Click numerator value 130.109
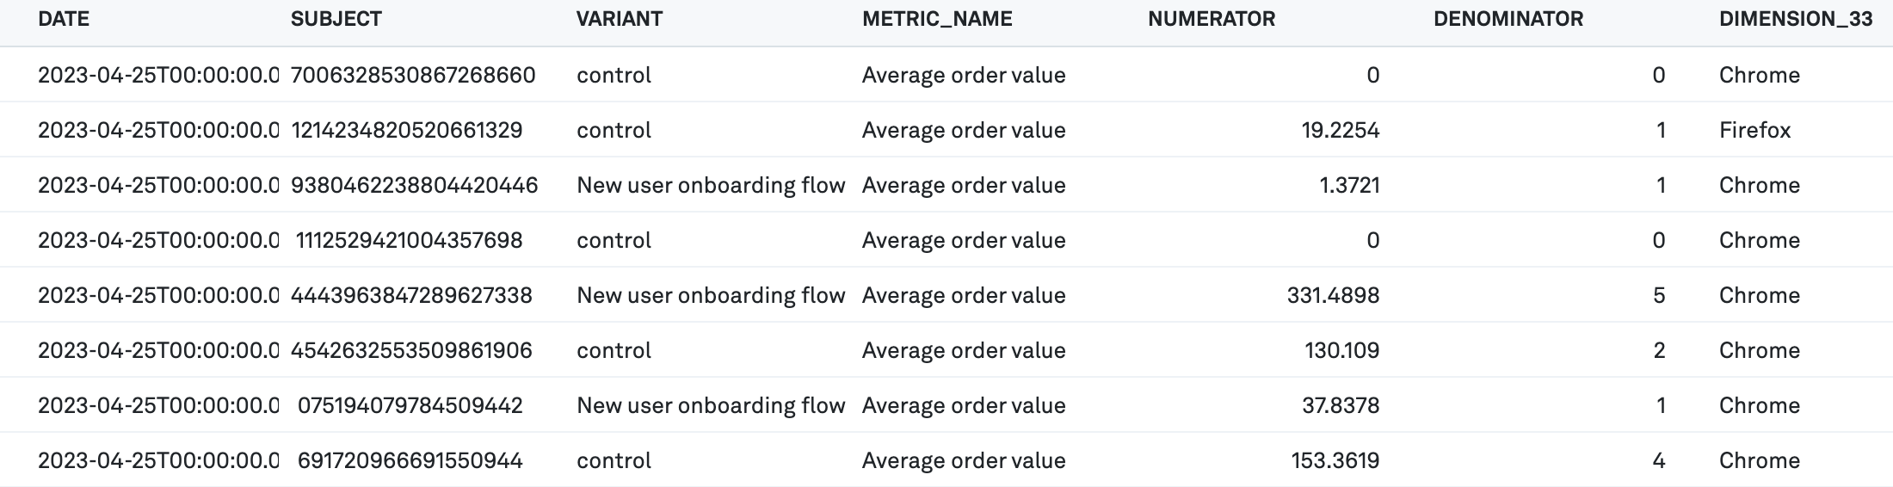The height and width of the screenshot is (487, 1893). coord(1341,351)
